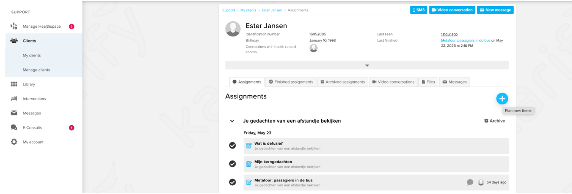Collapse Je gedachten van een afstandje bekijken section
The width and height of the screenshot is (572, 194).
(x=232, y=121)
